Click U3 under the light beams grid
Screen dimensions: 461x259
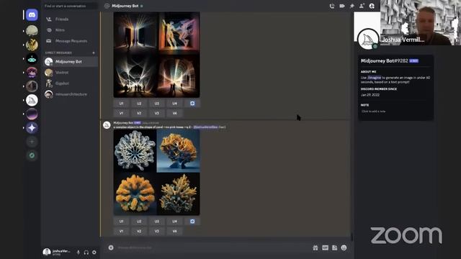coord(157,104)
